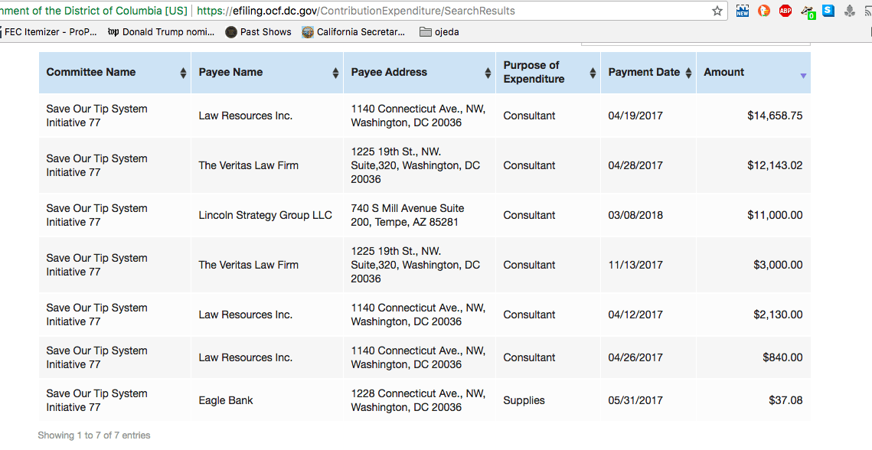Sort table by Payment Date
Viewport: 872px width, 450px height.
pos(648,72)
